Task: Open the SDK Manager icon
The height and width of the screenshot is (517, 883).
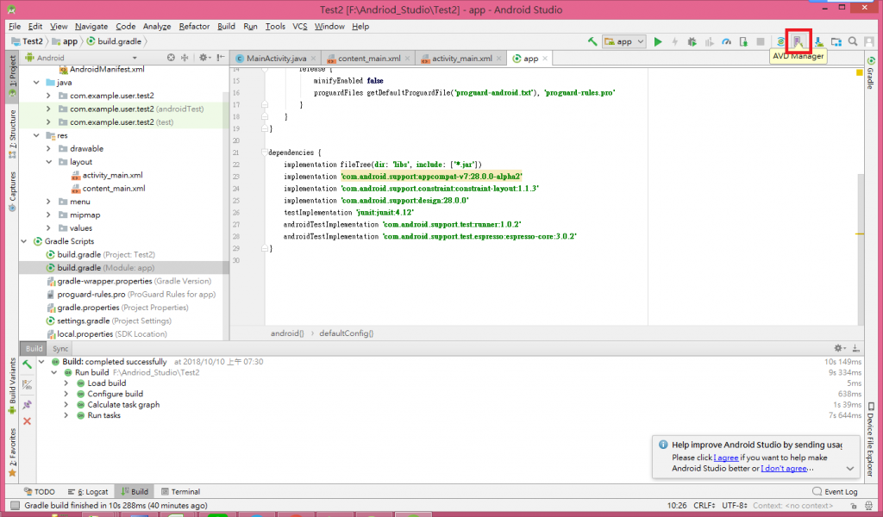Action: [x=817, y=41]
